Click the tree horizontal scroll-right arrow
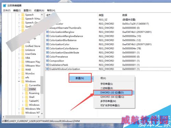Screen dimensions: 171x128 coord(39,117)
